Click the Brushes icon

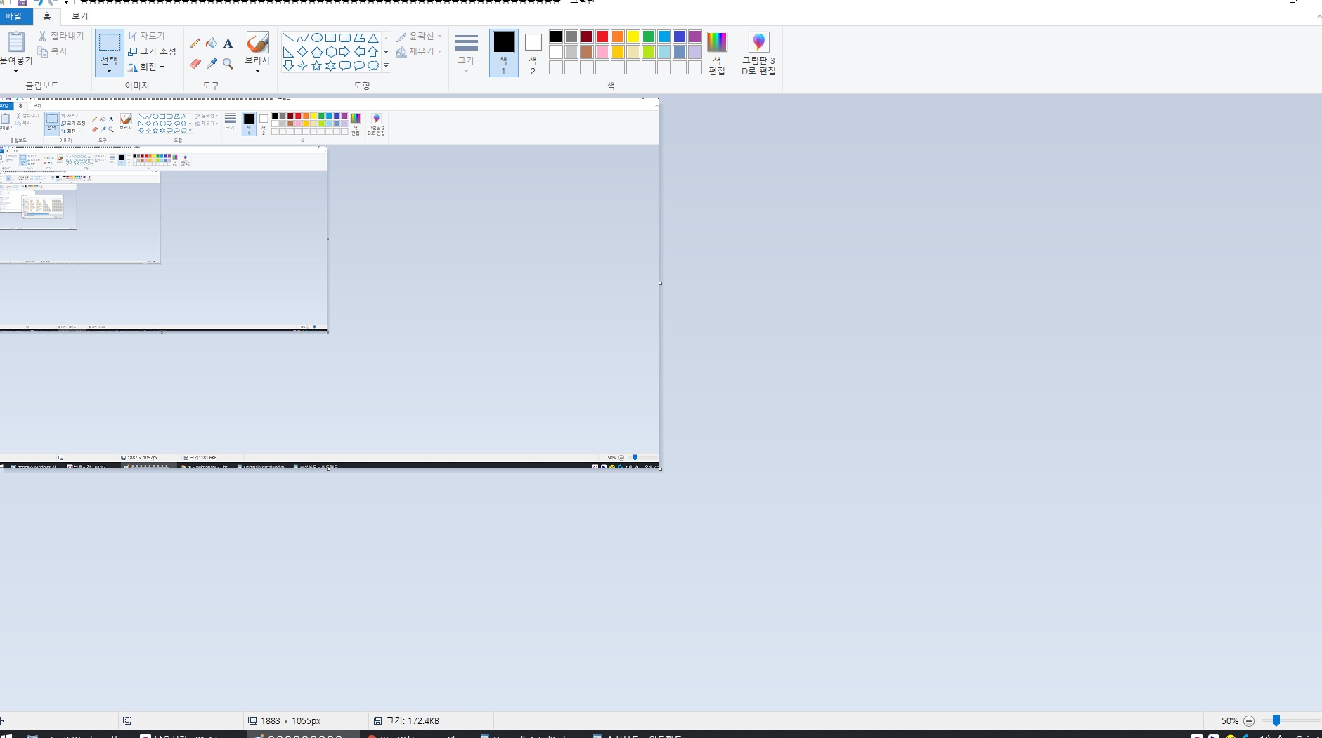tap(257, 43)
